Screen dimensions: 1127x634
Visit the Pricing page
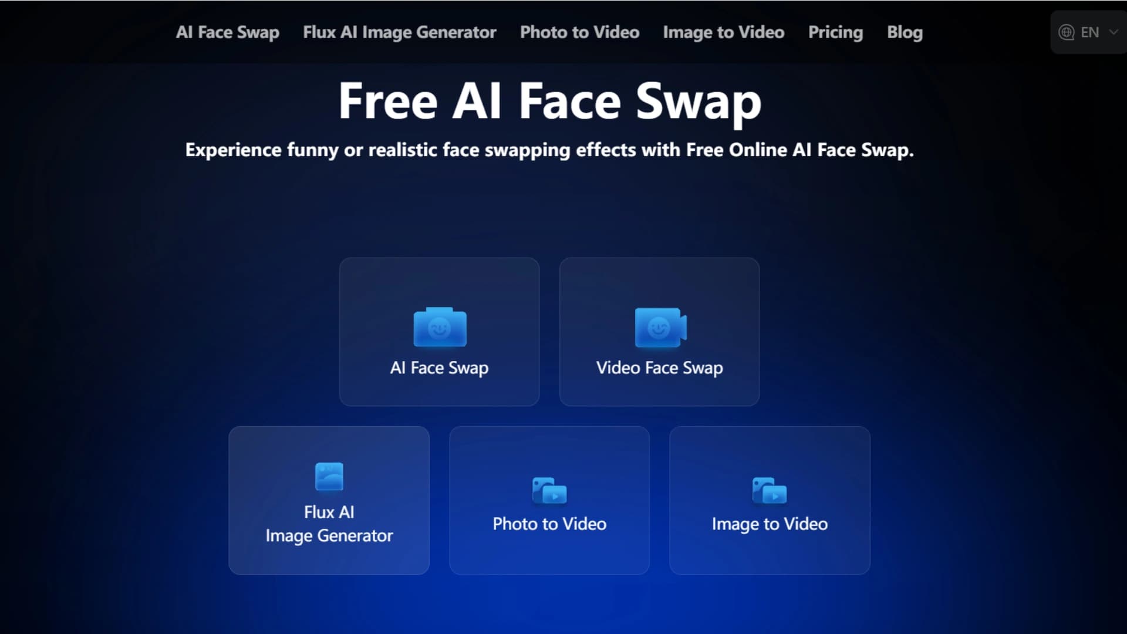pos(836,32)
